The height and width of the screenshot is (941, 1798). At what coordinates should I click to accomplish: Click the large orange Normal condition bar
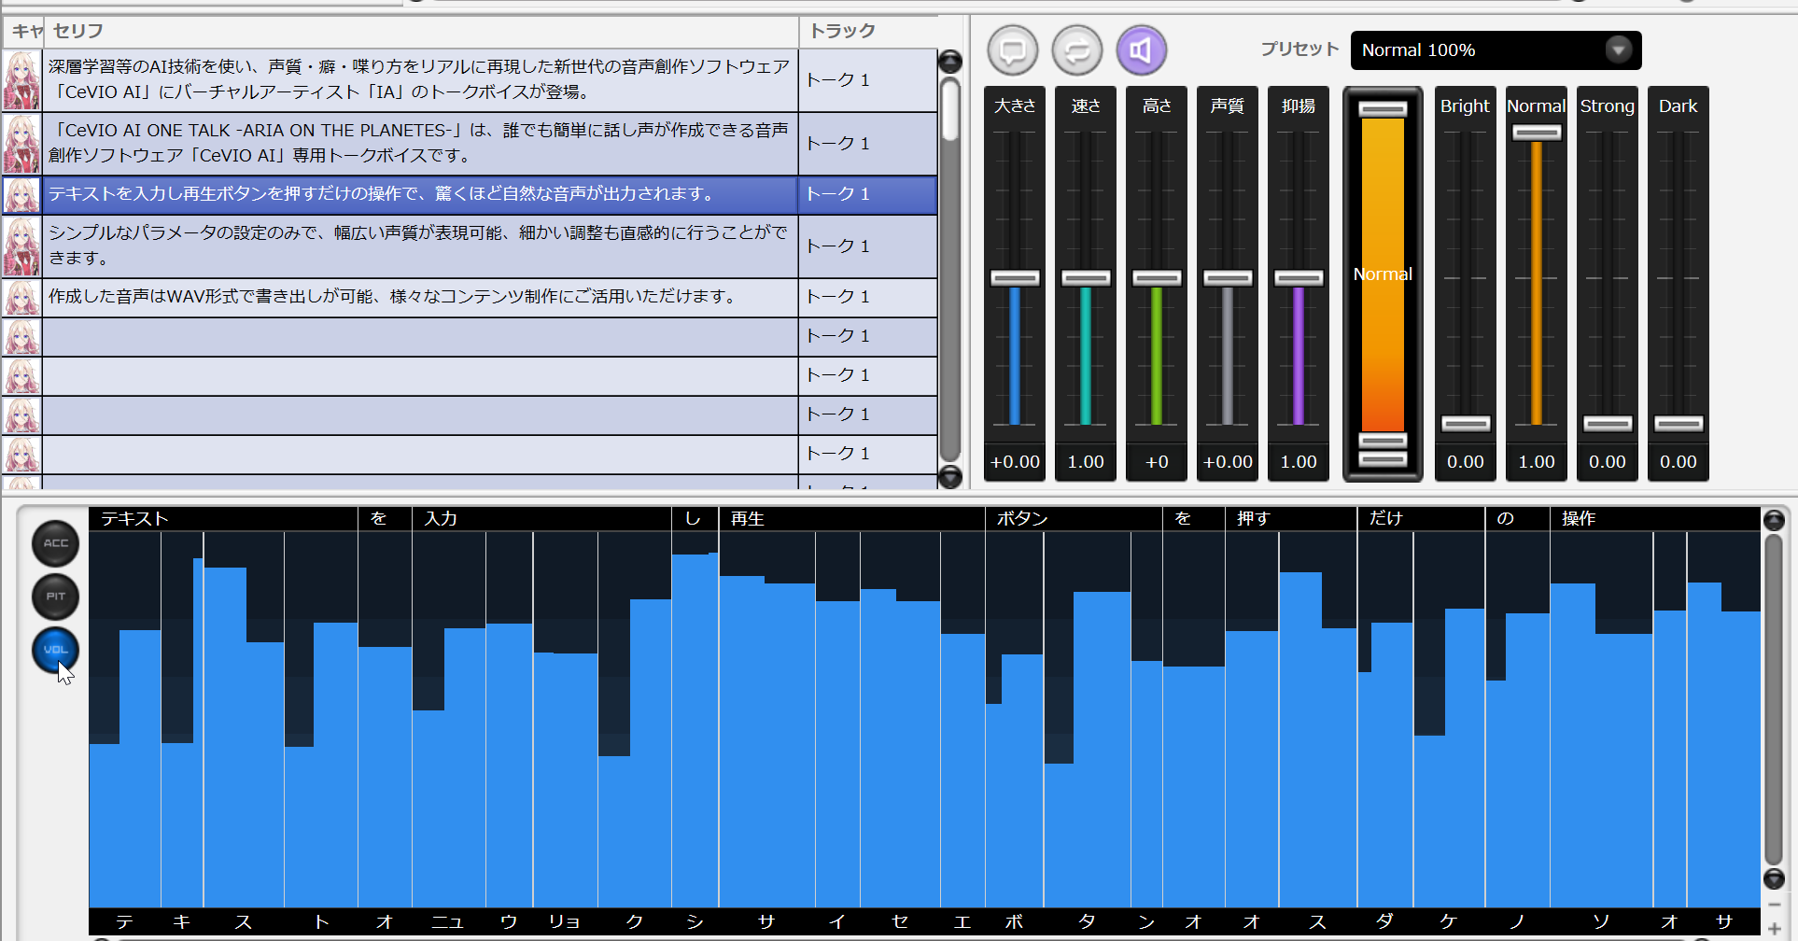click(1383, 274)
